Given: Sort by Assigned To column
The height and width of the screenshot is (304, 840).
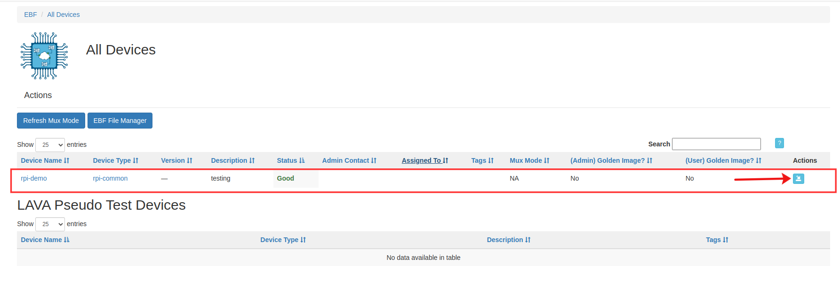Looking at the screenshot, I should pos(425,160).
